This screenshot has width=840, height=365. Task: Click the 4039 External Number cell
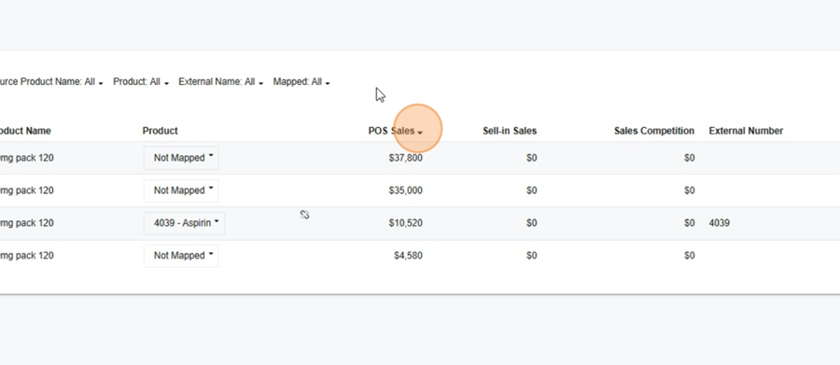[719, 223]
